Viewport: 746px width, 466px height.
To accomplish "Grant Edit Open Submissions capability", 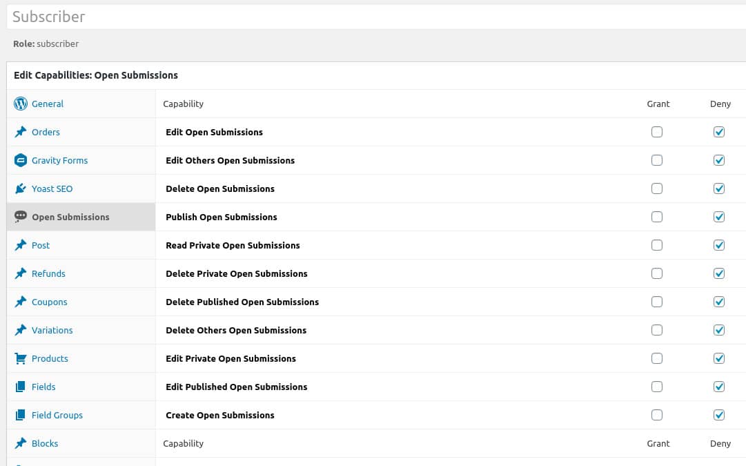I will [656, 132].
